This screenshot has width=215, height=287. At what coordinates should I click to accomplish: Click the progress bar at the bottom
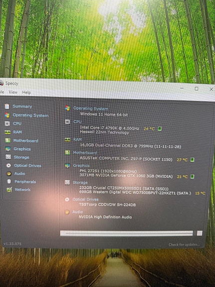click(x=127, y=233)
